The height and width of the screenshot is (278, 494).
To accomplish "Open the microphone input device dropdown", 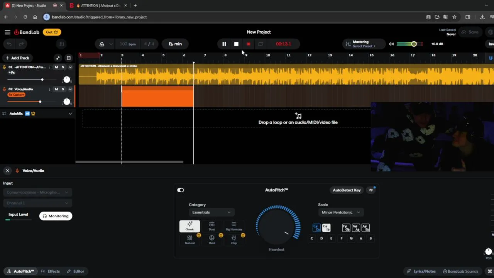I will [37, 192].
